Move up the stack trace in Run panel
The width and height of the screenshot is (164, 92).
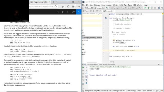(x=86, y=67)
